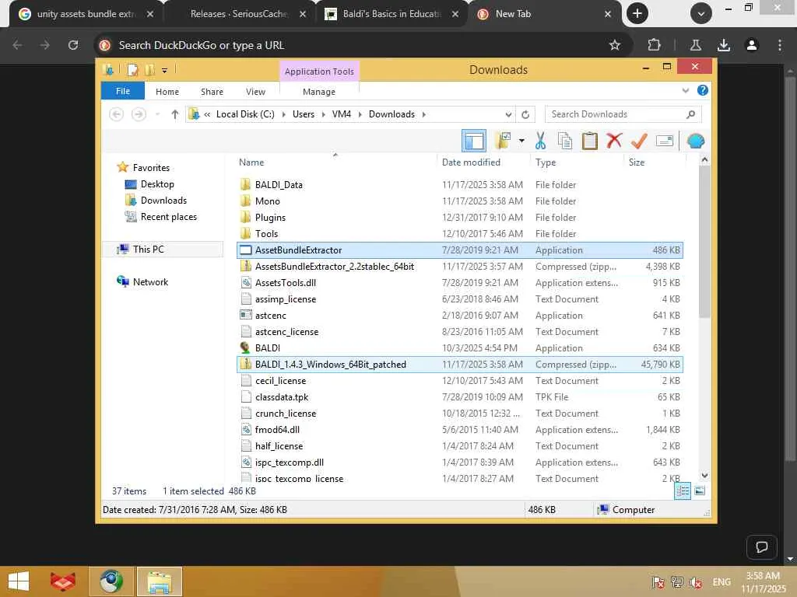Go back in Explorer navigation
Image resolution: width=797 pixels, height=597 pixels.
pos(117,114)
